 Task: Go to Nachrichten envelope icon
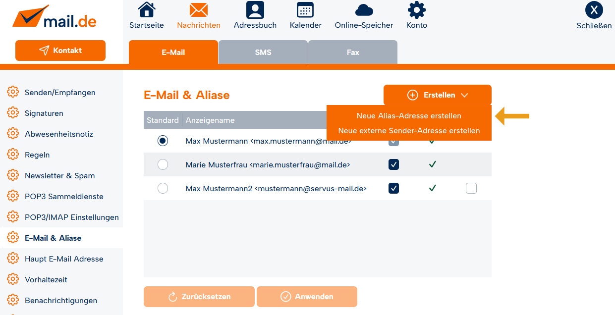(198, 10)
